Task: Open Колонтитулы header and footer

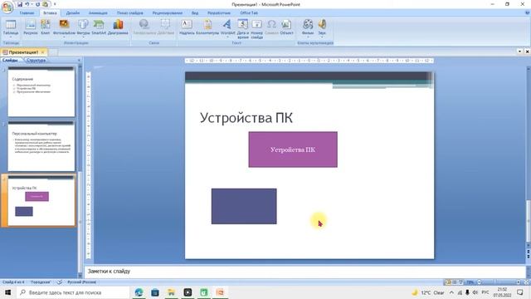Action: click(207, 27)
